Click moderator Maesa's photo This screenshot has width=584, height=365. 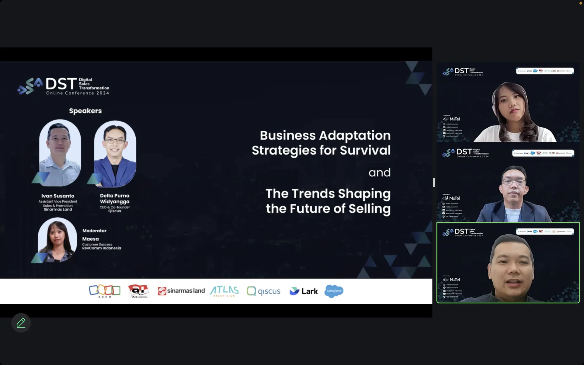[x=57, y=240]
